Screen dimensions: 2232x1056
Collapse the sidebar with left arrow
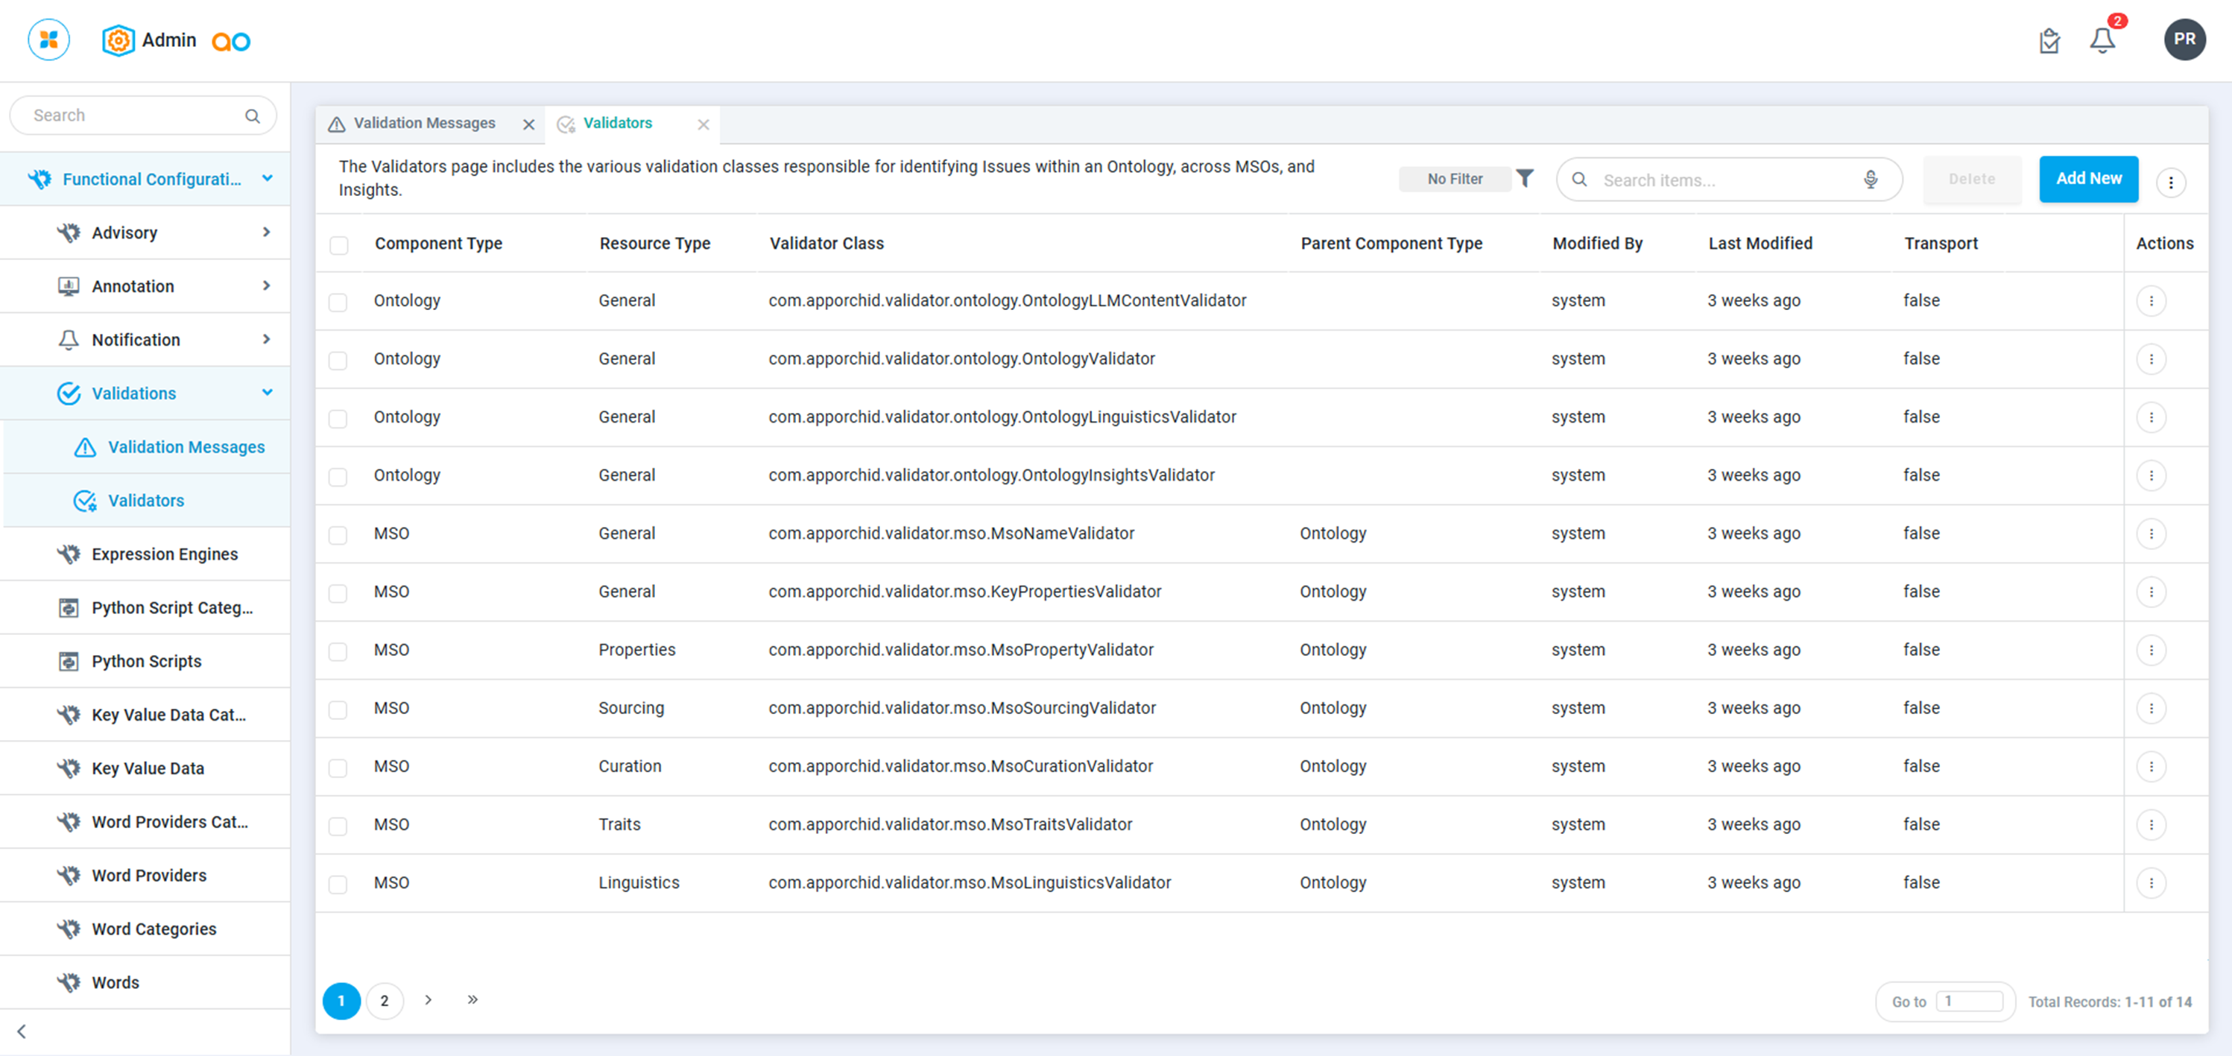coord(22,1031)
